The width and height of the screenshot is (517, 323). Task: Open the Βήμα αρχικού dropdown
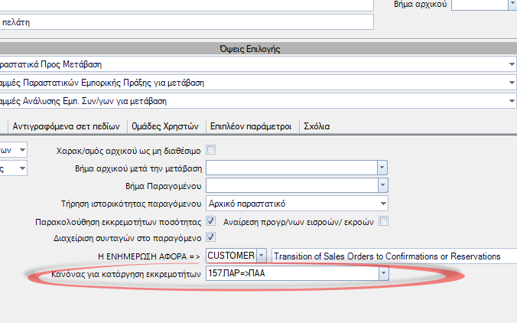click(x=484, y=5)
